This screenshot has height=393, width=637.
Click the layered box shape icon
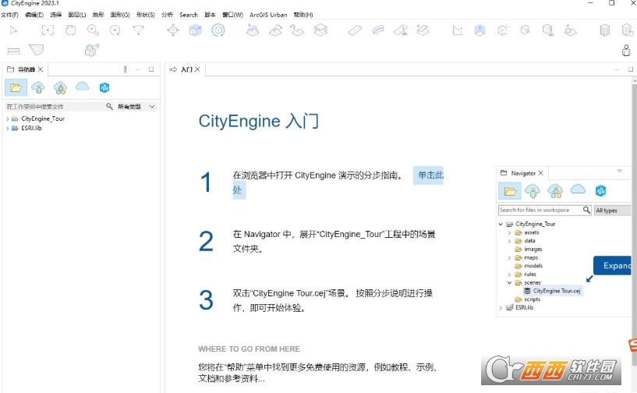tap(320, 30)
